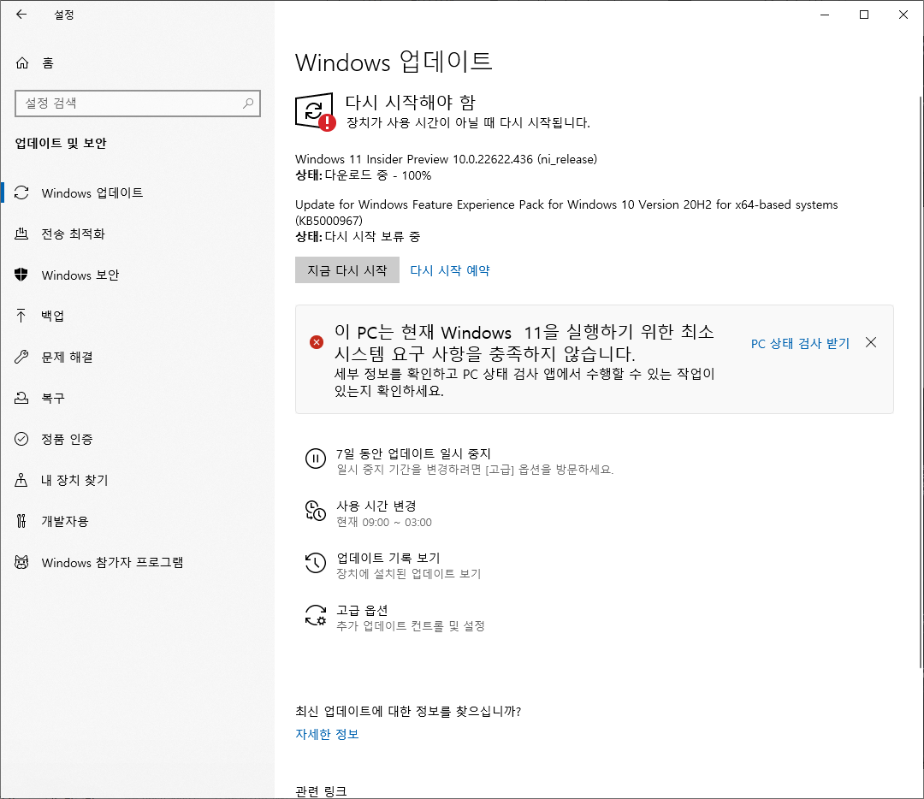
Task: Click the back arrow in title bar
Action: [21, 15]
